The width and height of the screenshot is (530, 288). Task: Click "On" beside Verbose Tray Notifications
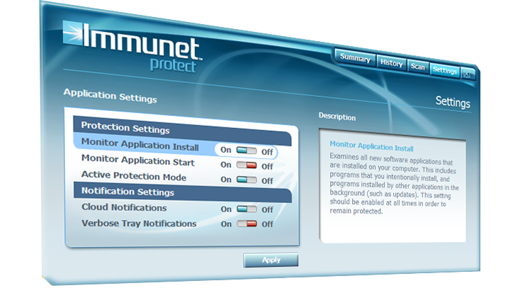pyautogui.click(x=226, y=224)
